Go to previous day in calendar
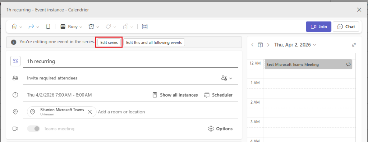Screen dimensions: 368x142 coord(252,45)
